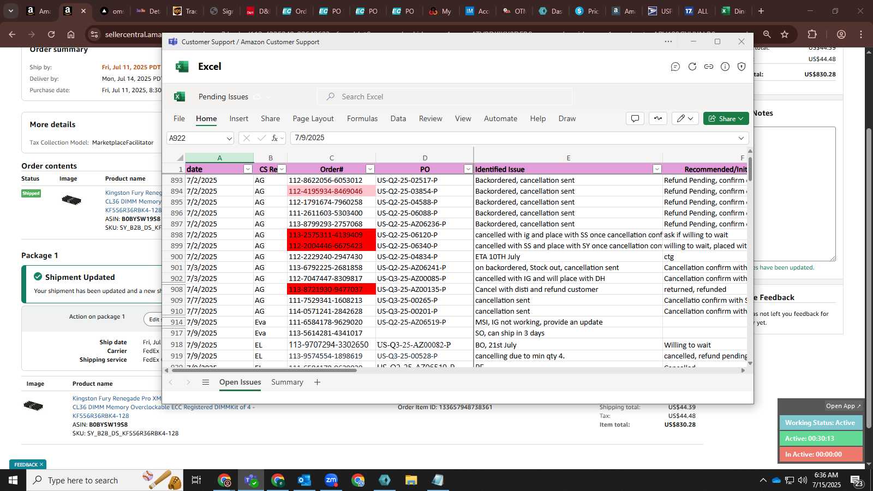Open the Summary sheet tab
The width and height of the screenshot is (873, 491).
click(x=287, y=382)
